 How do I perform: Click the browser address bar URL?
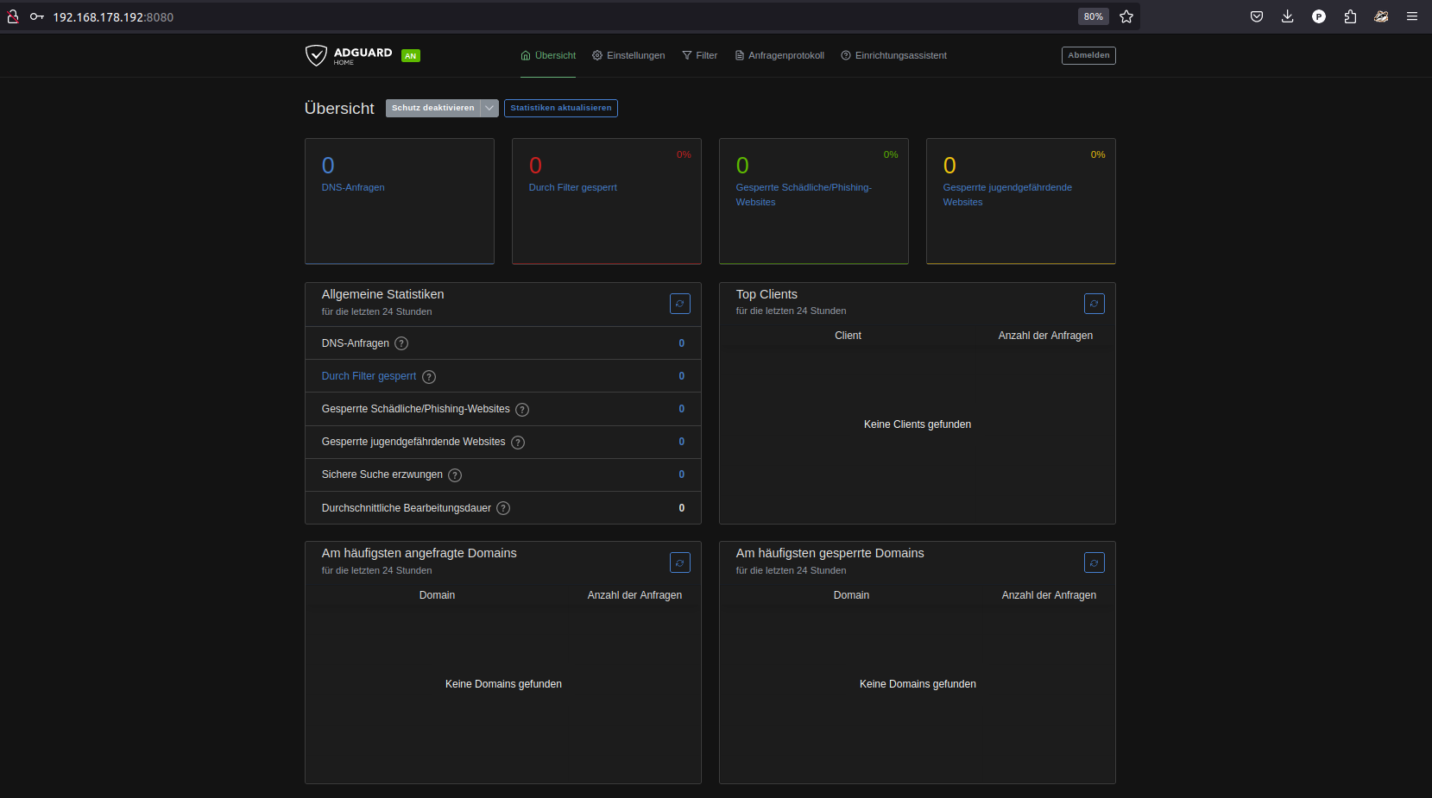point(113,17)
